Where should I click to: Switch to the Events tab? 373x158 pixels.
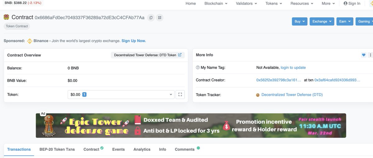coord(118,149)
